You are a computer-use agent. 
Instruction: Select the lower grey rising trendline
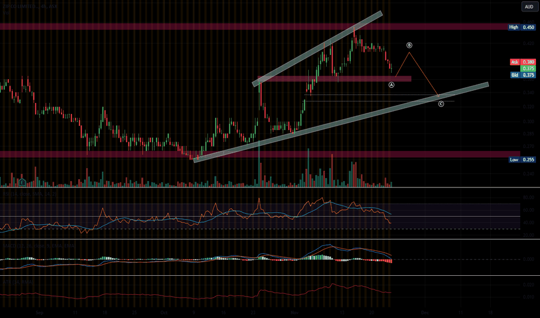coord(341,123)
